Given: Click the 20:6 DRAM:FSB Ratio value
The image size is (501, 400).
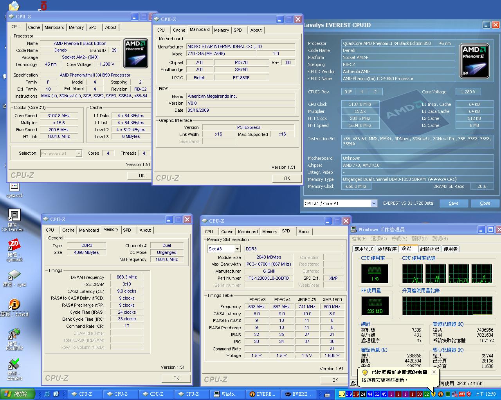Looking at the screenshot, I should pyautogui.click(x=482, y=186).
